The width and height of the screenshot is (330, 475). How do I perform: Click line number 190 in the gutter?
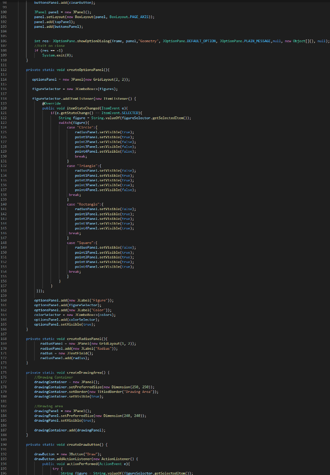4,445
